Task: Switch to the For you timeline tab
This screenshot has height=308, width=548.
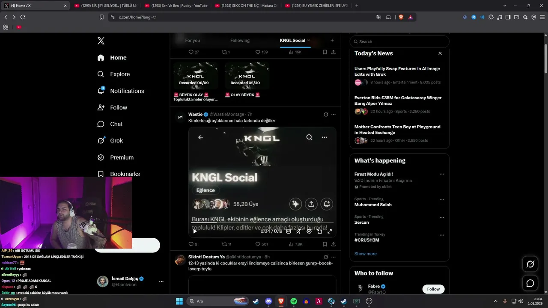Action: [193, 40]
